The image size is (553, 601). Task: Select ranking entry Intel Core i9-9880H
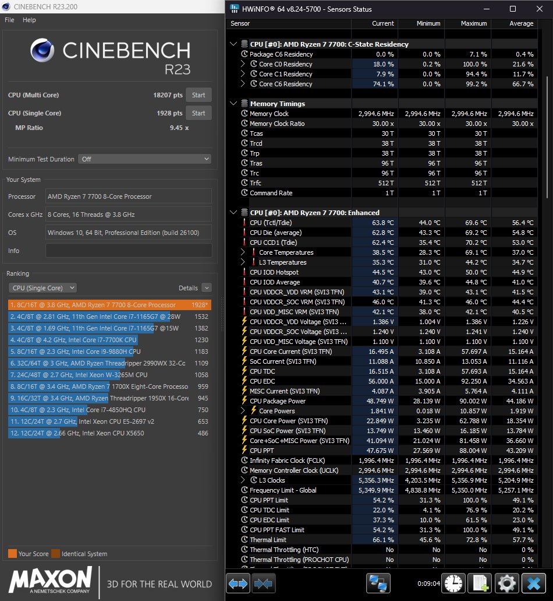tap(109, 352)
